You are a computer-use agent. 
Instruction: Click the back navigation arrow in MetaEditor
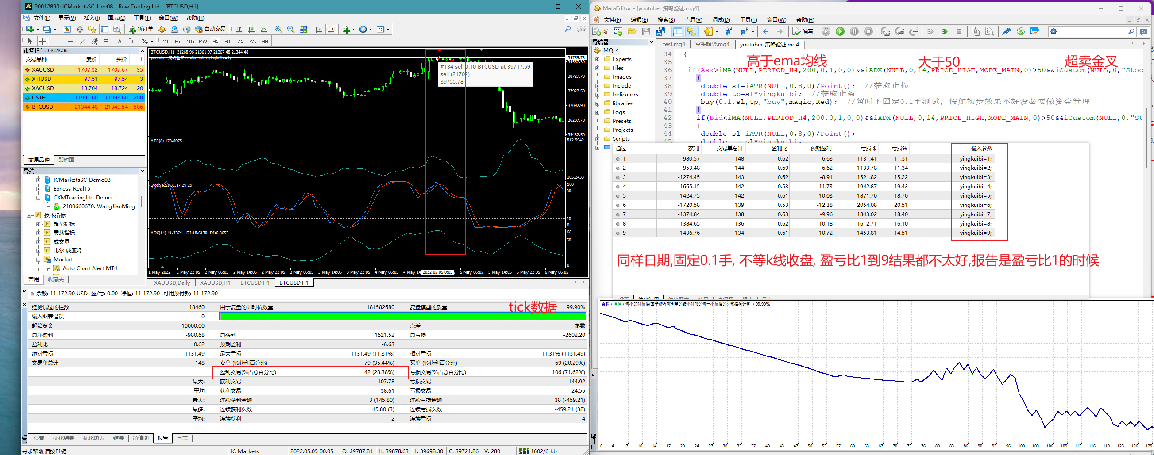[766, 31]
